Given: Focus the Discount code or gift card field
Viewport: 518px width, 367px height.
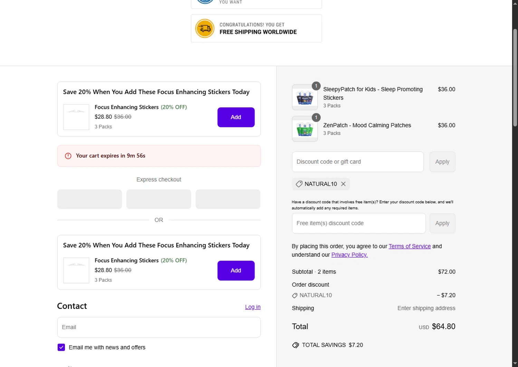Looking at the screenshot, I should click(358, 162).
